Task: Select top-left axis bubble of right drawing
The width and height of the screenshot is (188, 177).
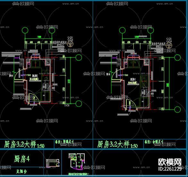Action: point(122,30)
